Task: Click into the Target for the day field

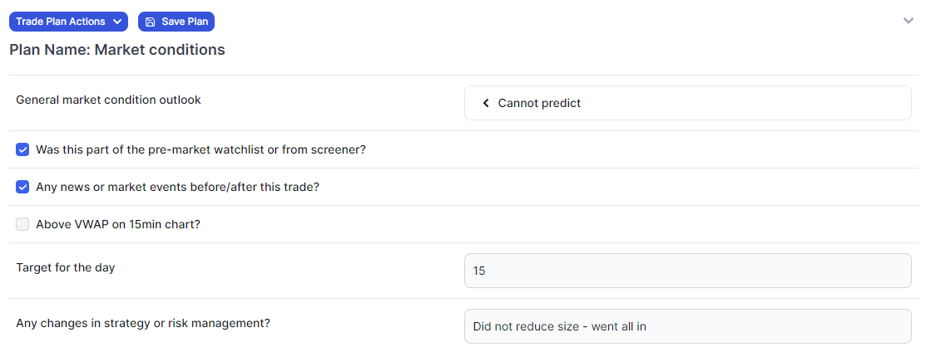Action: (x=688, y=271)
